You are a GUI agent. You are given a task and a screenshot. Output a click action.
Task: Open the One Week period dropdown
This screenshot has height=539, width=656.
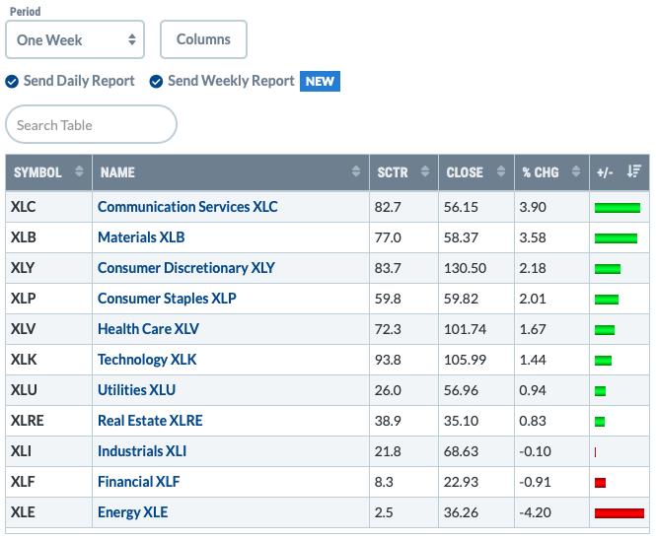coord(75,39)
